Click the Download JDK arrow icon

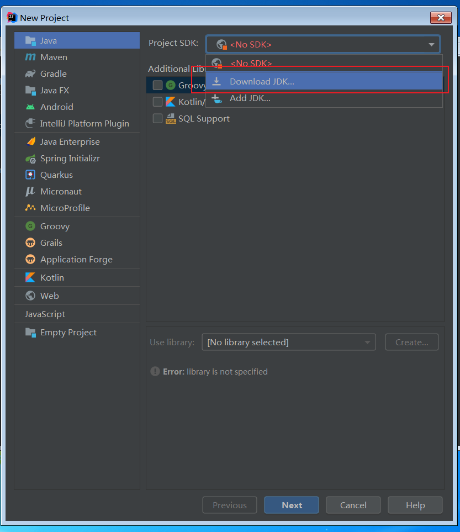tap(216, 81)
